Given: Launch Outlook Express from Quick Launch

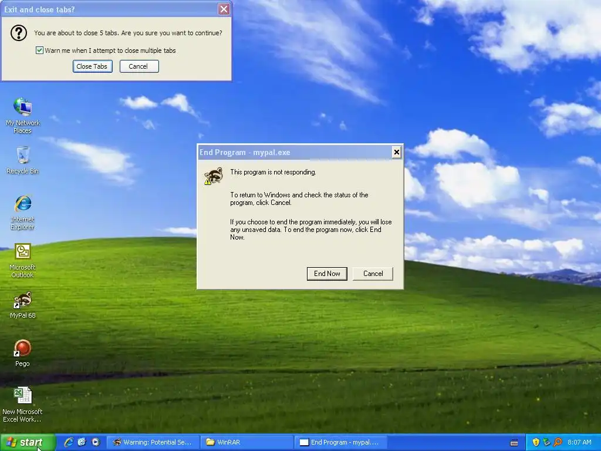Looking at the screenshot, I should click(x=82, y=442).
